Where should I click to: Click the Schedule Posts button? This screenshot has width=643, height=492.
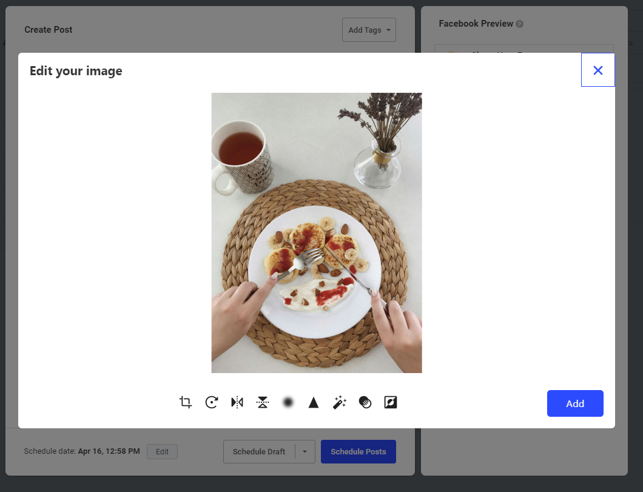click(358, 451)
